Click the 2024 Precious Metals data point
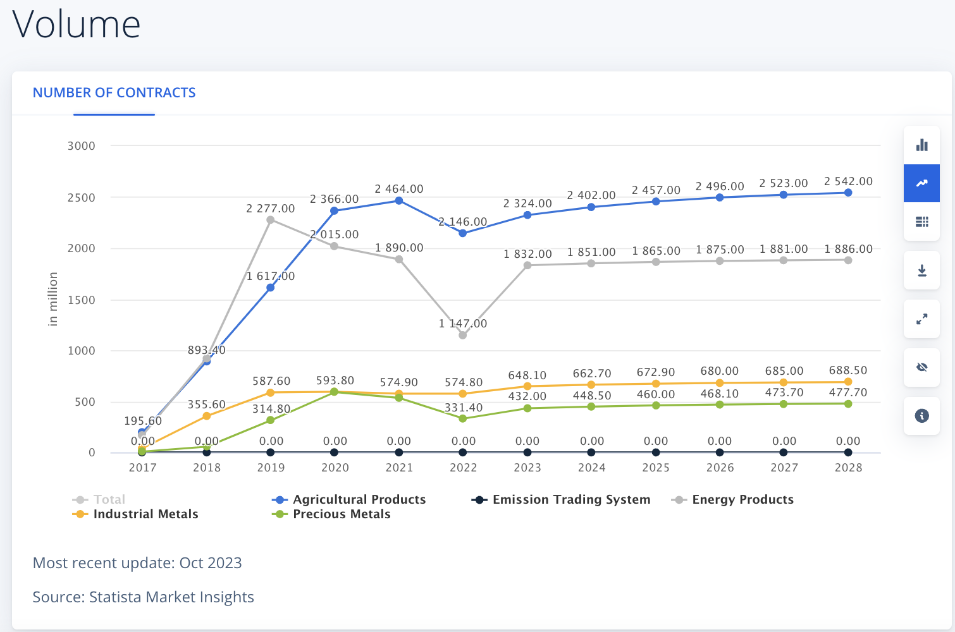Image resolution: width=955 pixels, height=632 pixels. pyautogui.click(x=591, y=406)
